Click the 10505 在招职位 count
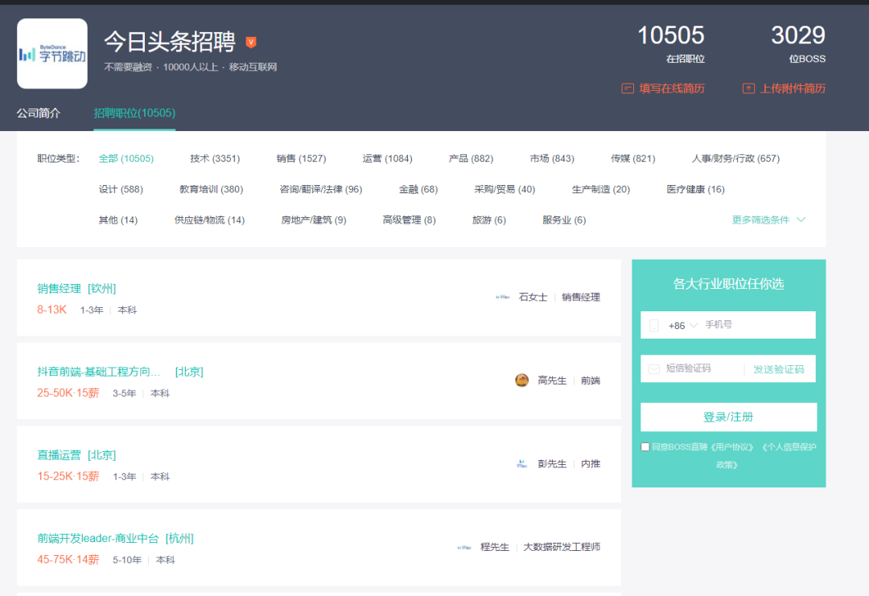 coord(670,43)
